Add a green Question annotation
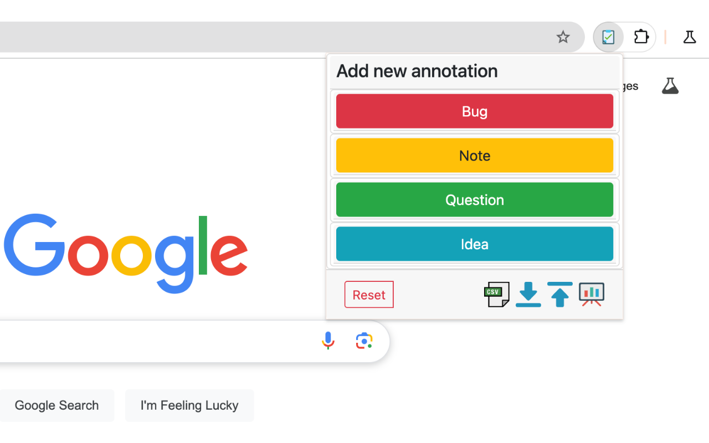Screen dimensions: 709x443 474,200
